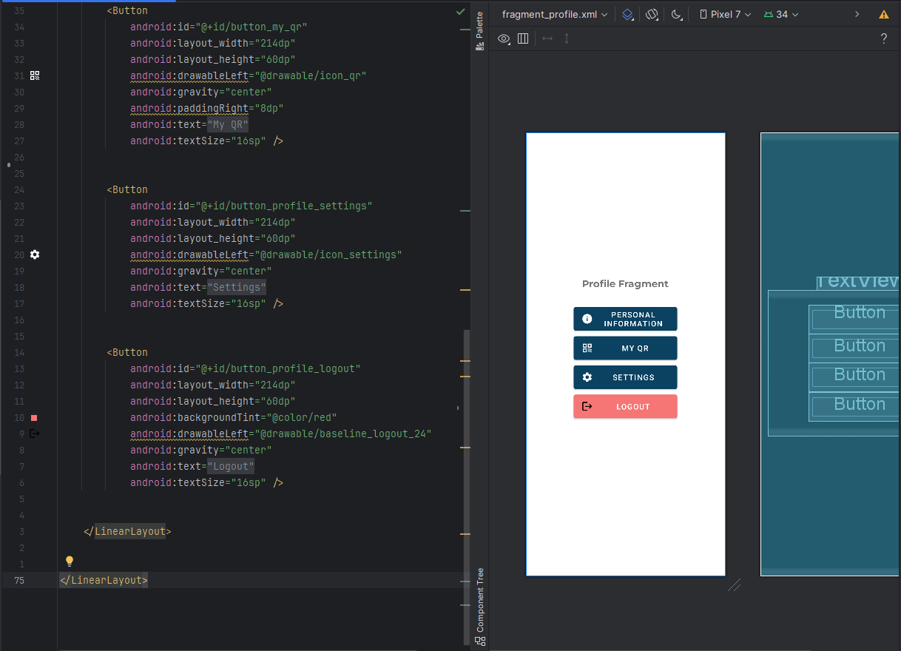Image resolution: width=901 pixels, height=651 pixels.
Task: Click the Logout button in preview
Action: 625,406
